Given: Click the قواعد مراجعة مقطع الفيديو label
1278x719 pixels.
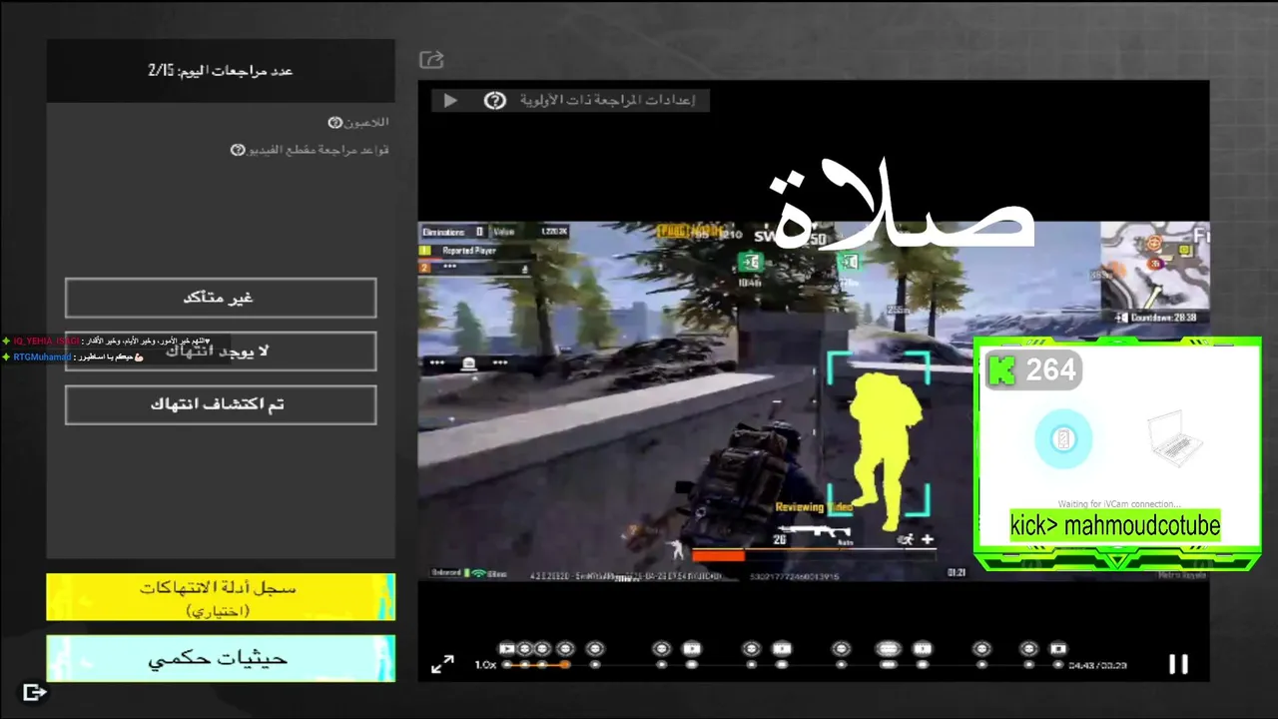Looking at the screenshot, I should [318, 150].
